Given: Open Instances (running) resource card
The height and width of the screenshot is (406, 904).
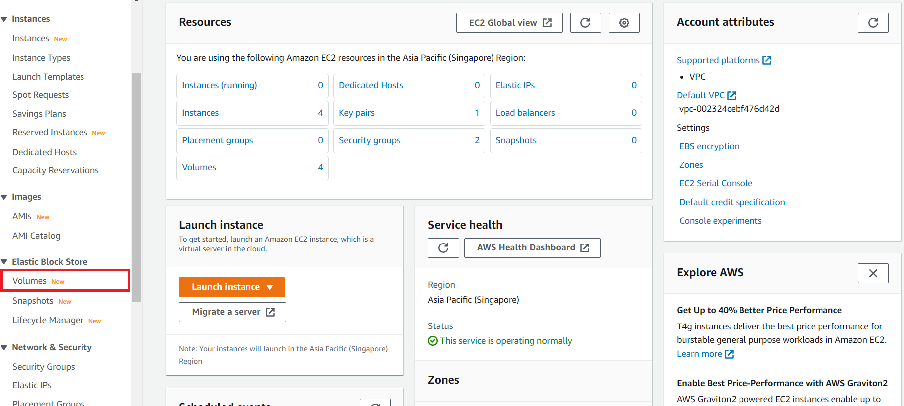Looking at the screenshot, I should [252, 86].
